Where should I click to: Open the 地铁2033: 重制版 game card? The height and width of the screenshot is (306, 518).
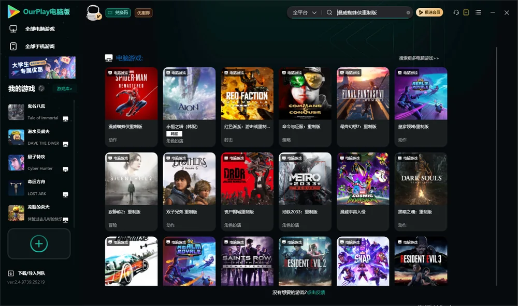point(305,192)
